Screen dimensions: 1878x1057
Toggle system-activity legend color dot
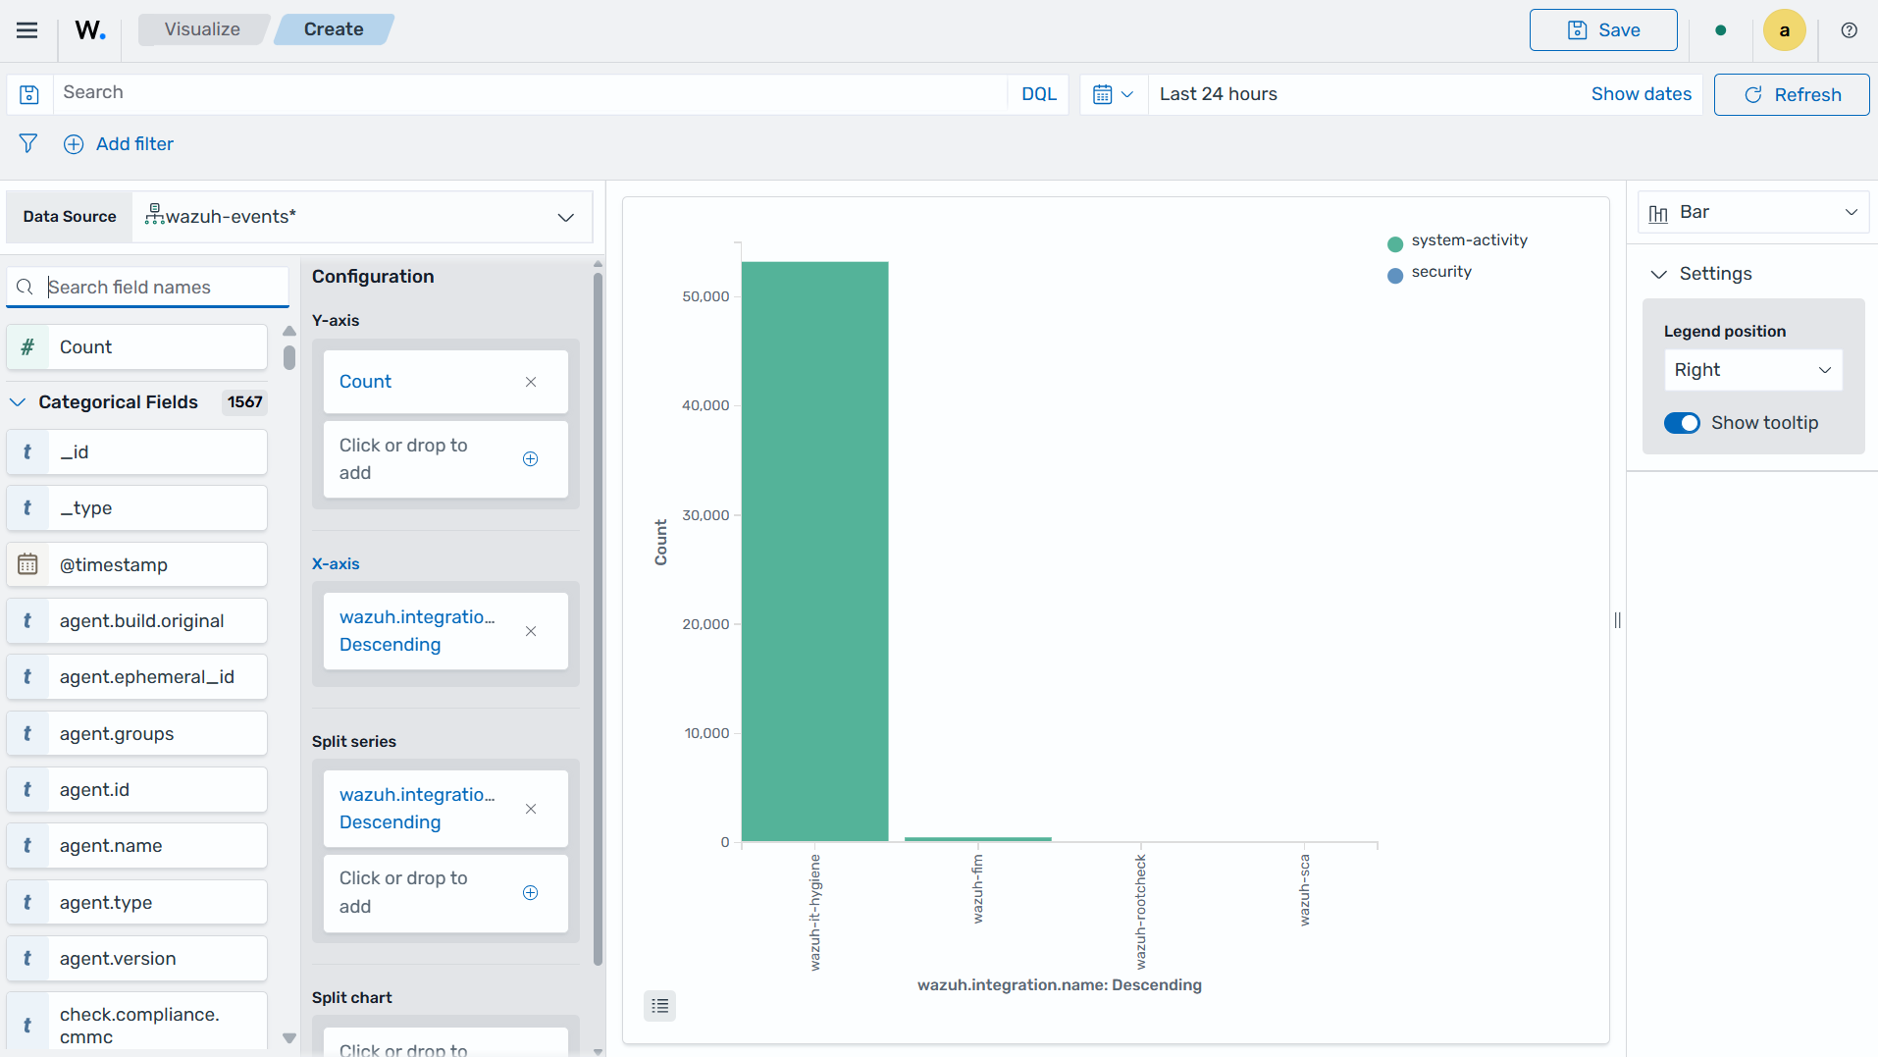click(x=1395, y=244)
